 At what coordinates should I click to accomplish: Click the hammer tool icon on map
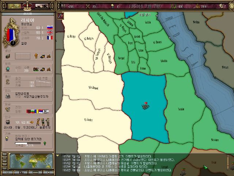point(60,16)
